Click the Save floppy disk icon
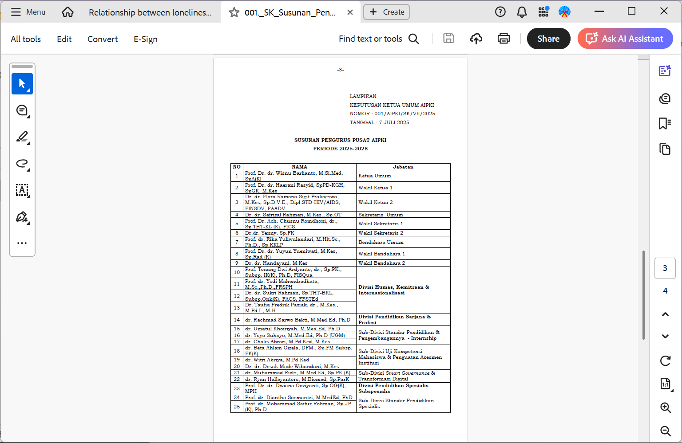 (x=448, y=39)
